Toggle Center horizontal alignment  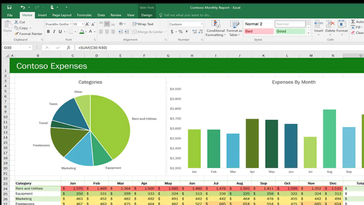pyautogui.click(x=107, y=32)
